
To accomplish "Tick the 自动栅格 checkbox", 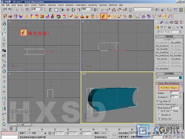I will (x=174, y=39).
